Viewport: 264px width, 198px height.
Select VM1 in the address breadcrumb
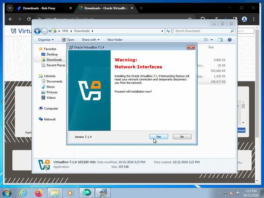click(x=65, y=31)
